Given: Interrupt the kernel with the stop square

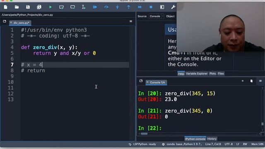Looking at the screenshot, I should (243, 81).
